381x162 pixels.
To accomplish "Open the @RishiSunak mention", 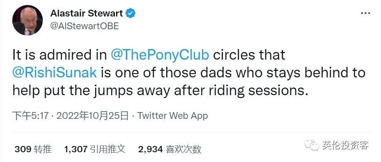I will [x=55, y=73].
